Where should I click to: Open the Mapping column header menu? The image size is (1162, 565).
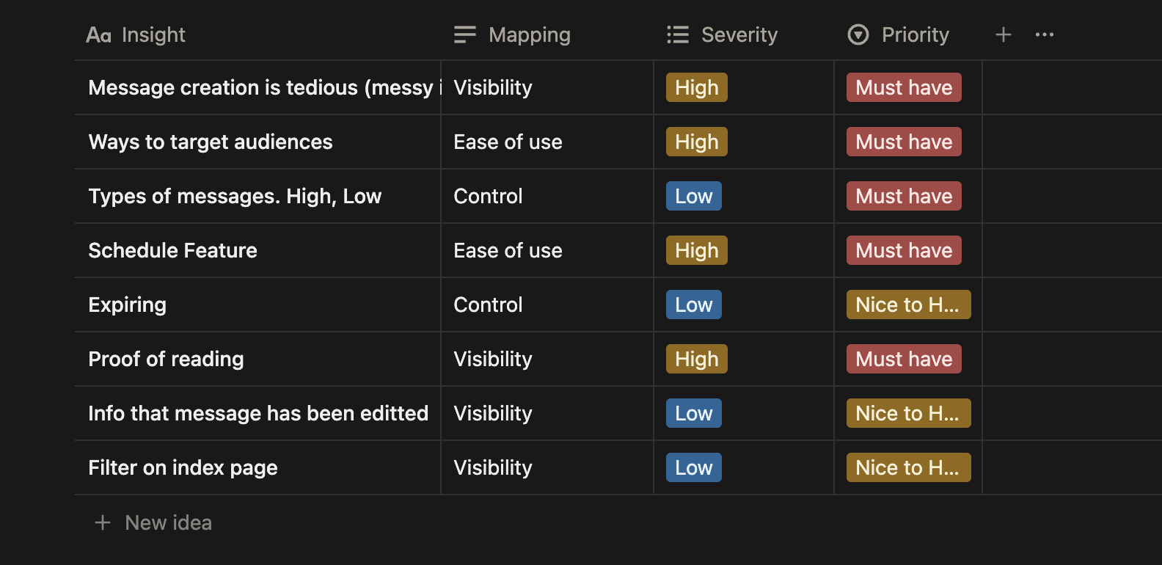click(x=529, y=34)
